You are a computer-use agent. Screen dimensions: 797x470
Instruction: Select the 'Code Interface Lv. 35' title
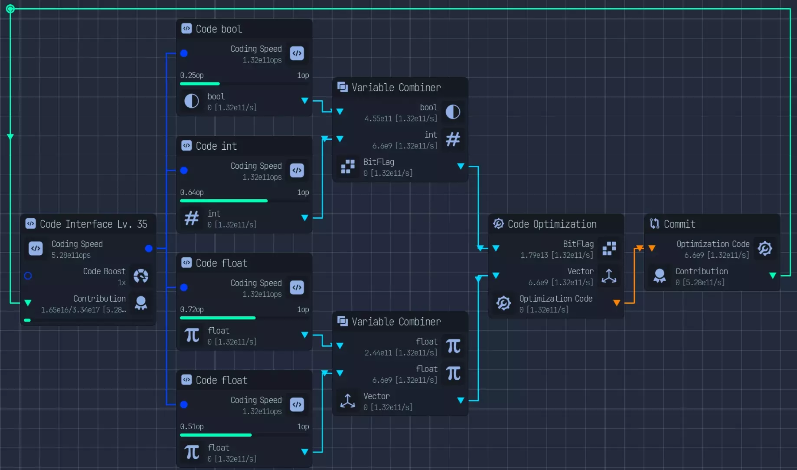point(94,224)
